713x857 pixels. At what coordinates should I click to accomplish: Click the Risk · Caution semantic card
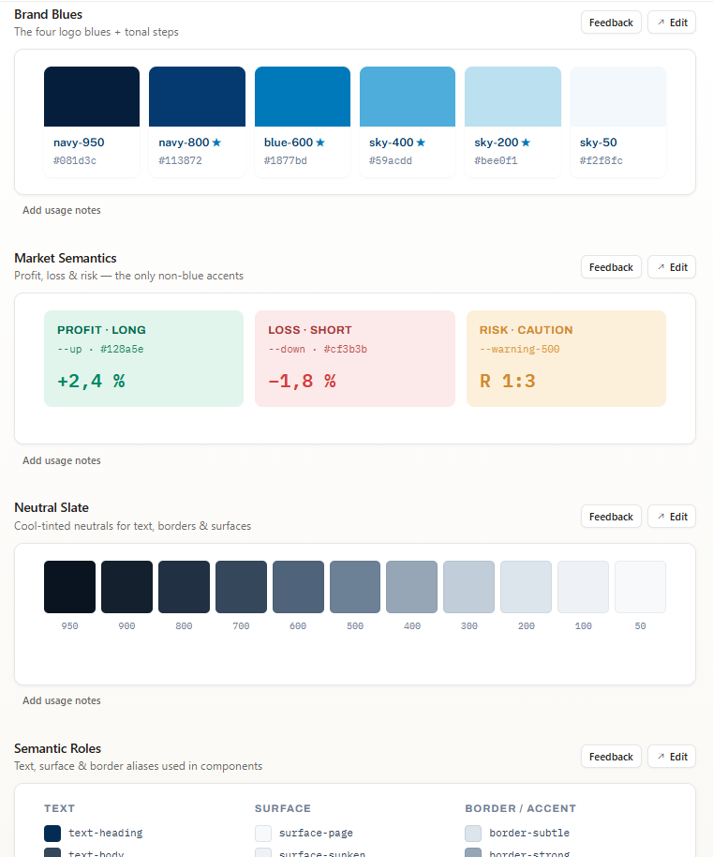point(566,358)
